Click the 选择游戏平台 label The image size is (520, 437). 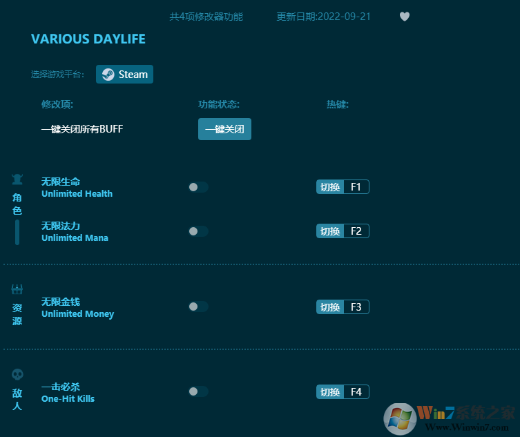point(57,75)
